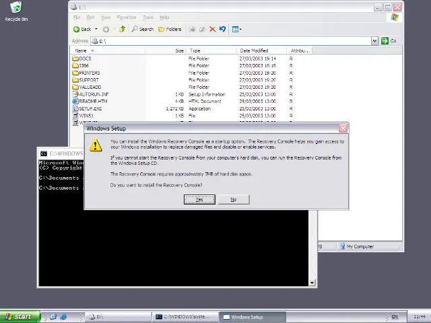This screenshot has height=323, width=431.
Task: Toggle the Folders pane button
Action: 170,29
